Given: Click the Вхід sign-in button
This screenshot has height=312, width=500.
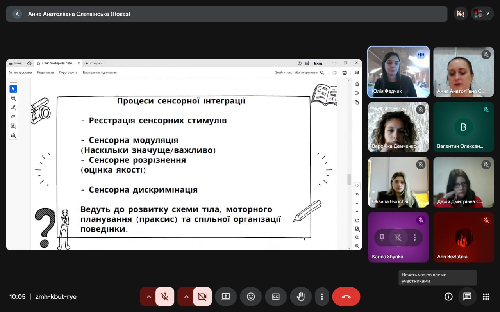Looking at the screenshot, I should tap(318, 63).
